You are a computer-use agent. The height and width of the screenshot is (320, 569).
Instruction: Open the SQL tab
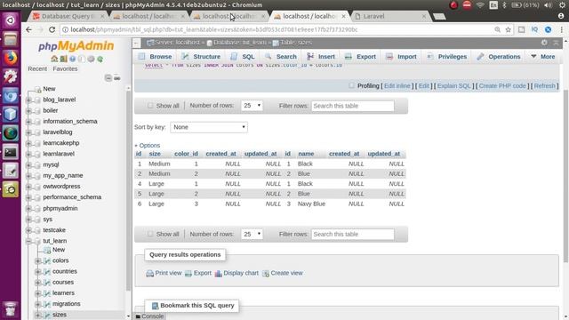click(243, 57)
